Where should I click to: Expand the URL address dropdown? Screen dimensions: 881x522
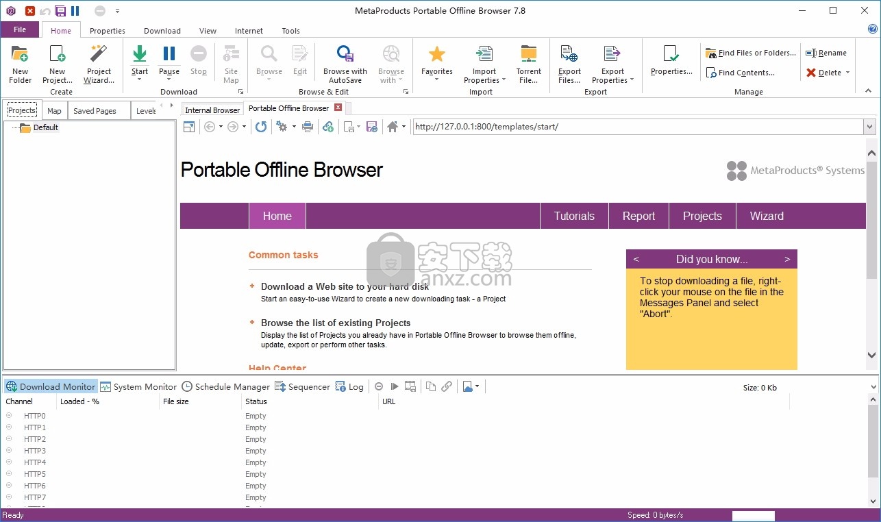tap(869, 127)
